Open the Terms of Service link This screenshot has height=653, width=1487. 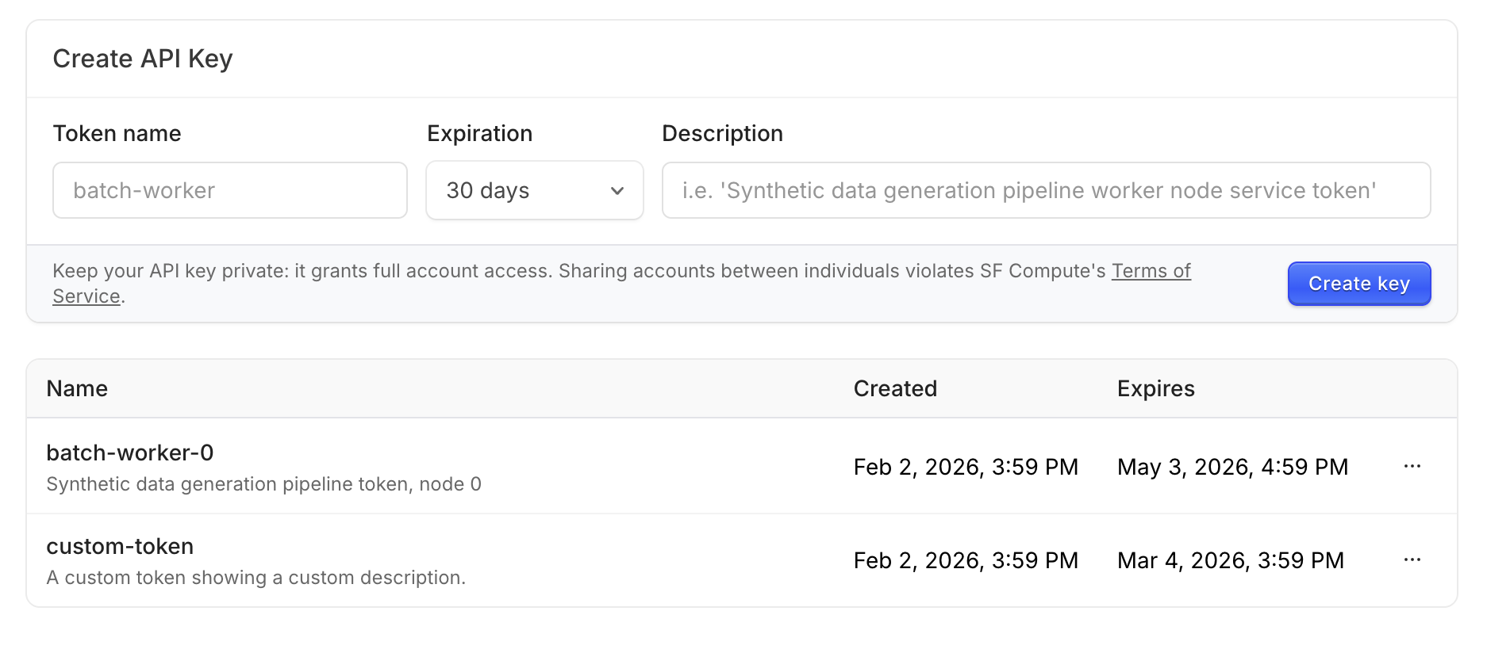(x=1151, y=271)
